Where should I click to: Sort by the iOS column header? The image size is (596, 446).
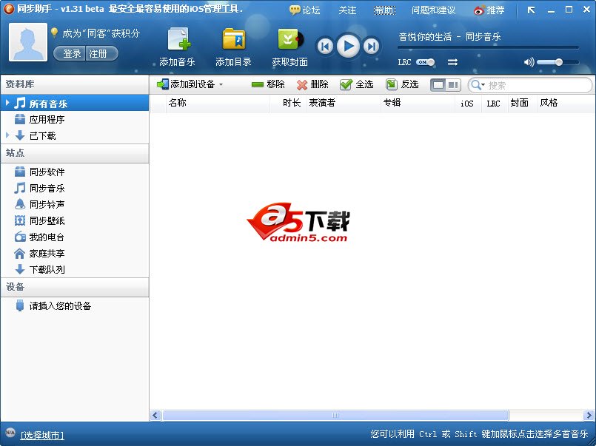468,104
